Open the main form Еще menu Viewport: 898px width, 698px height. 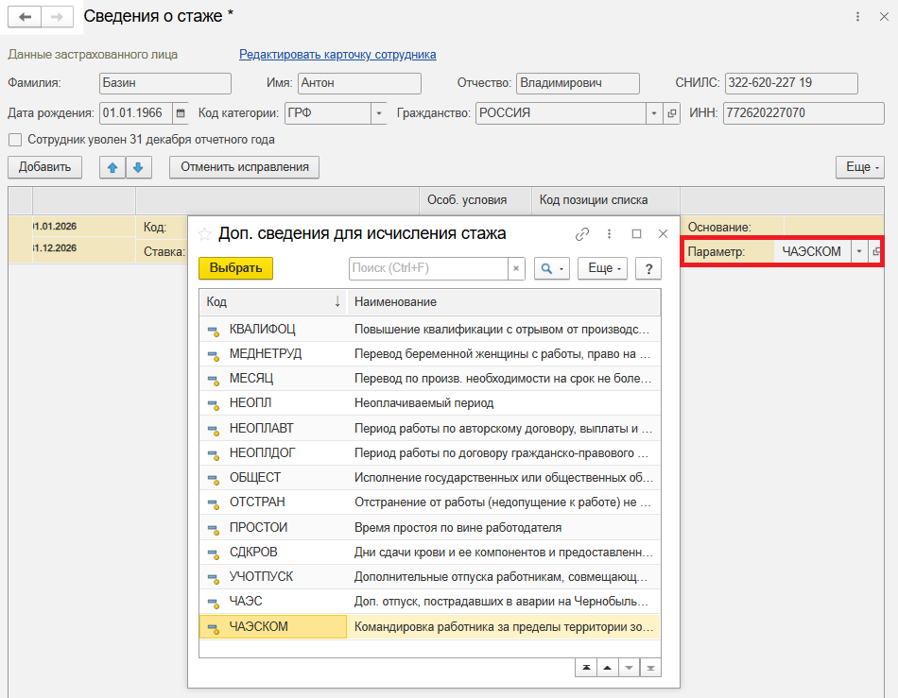(x=859, y=167)
